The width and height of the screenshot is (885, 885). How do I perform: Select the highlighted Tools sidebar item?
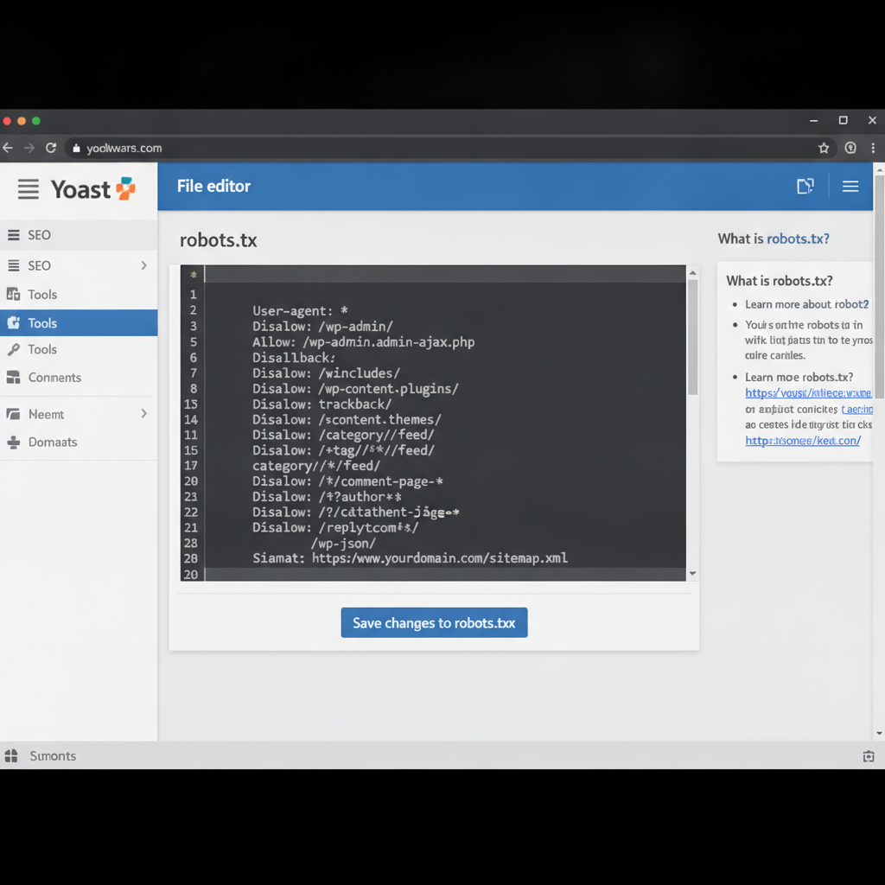[x=79, y=323]
